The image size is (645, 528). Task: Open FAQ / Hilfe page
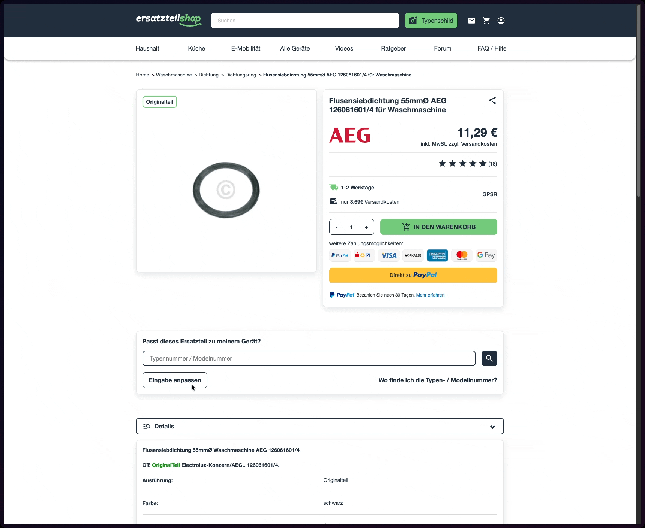(492, 48)
